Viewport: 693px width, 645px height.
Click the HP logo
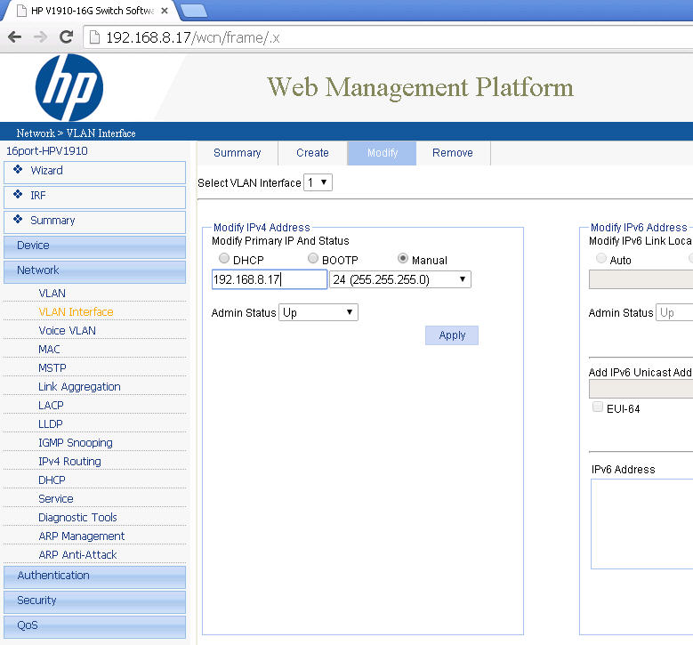(x=69, y=88)
